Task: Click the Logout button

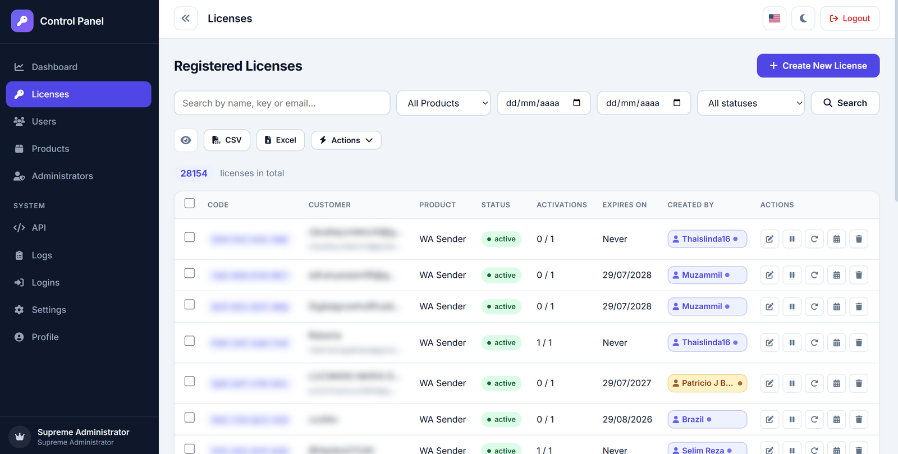Action: tap(850, 19)
